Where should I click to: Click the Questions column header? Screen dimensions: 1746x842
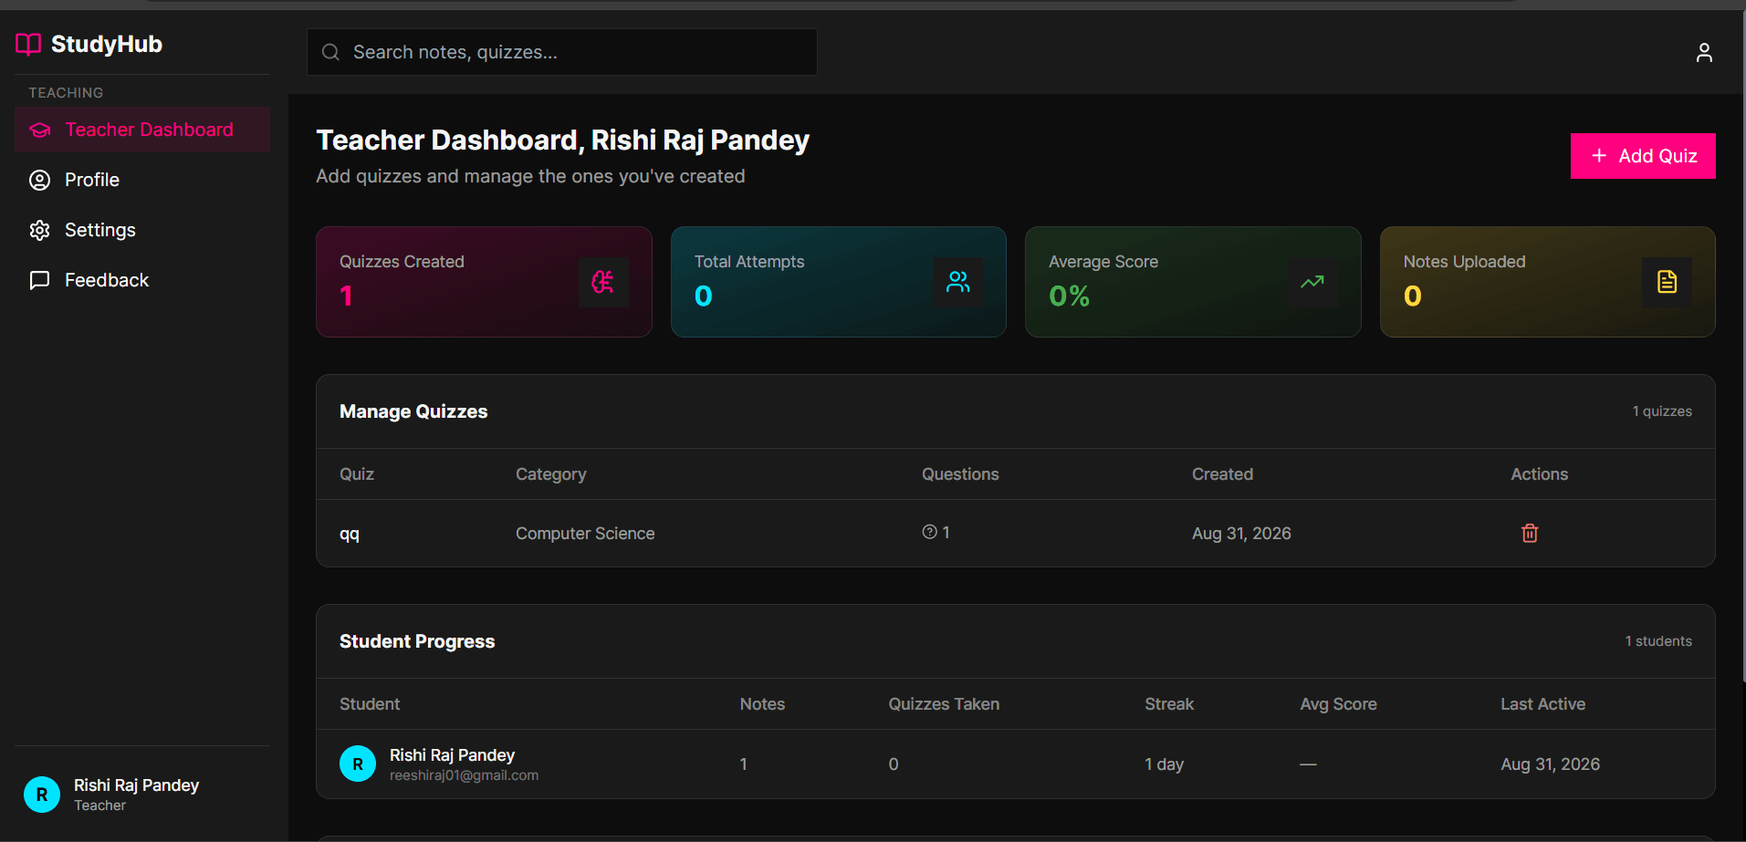(960, 474)
